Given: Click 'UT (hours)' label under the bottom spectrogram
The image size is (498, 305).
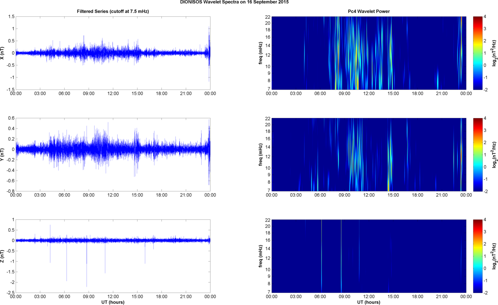Looking at the screenshot, I should pos(369,302).
